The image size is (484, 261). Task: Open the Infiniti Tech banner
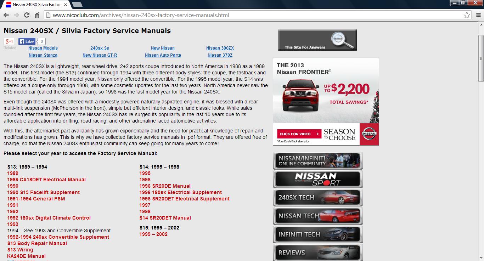(318, 234)
